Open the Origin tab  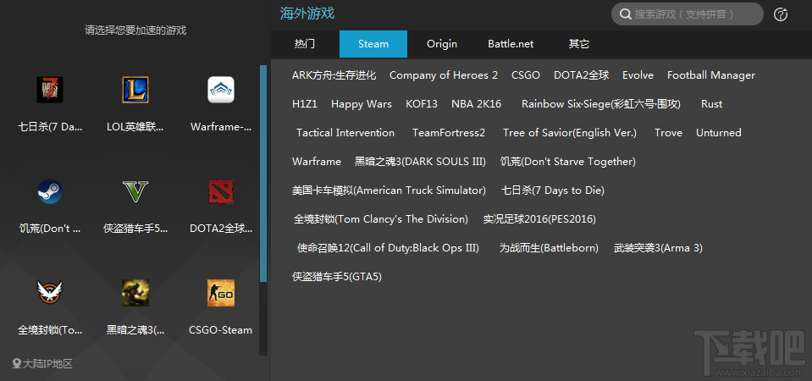(442, 44)
